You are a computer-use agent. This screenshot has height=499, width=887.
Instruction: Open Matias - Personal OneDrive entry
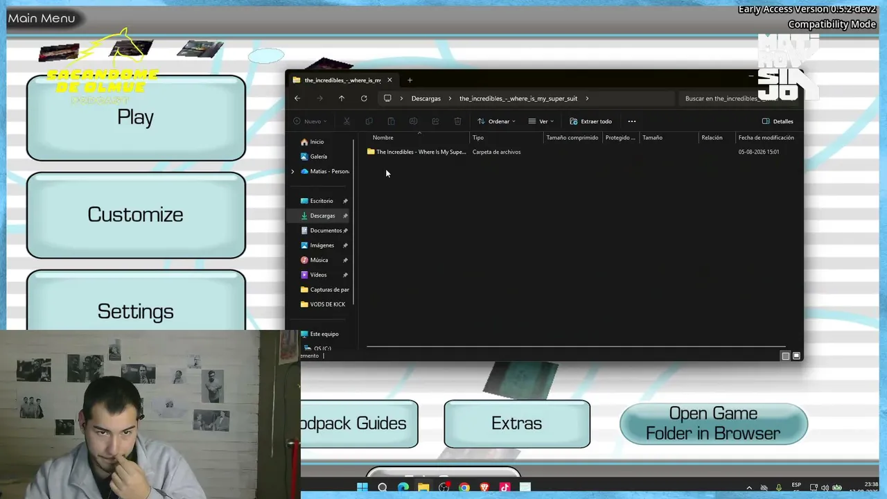(x=325, y=171)
